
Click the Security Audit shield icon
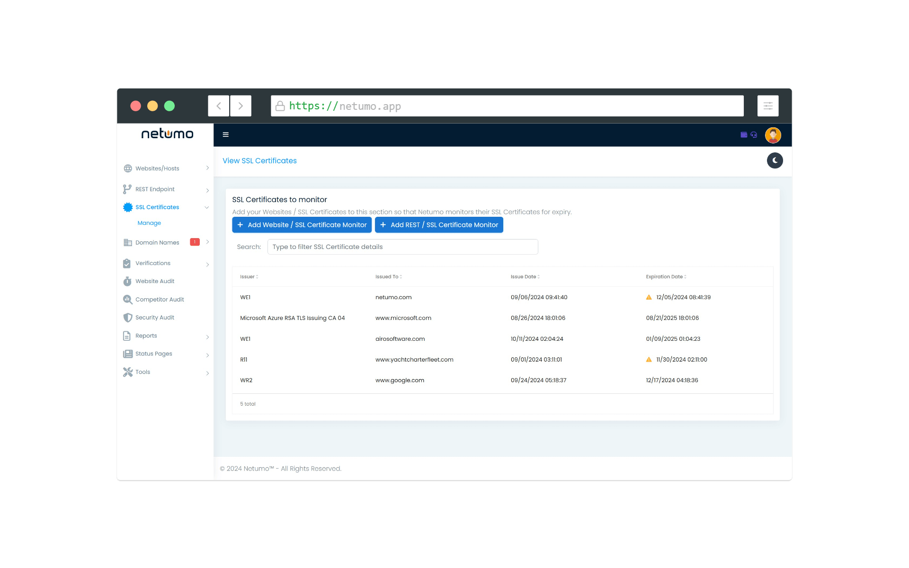coord(128,318)
